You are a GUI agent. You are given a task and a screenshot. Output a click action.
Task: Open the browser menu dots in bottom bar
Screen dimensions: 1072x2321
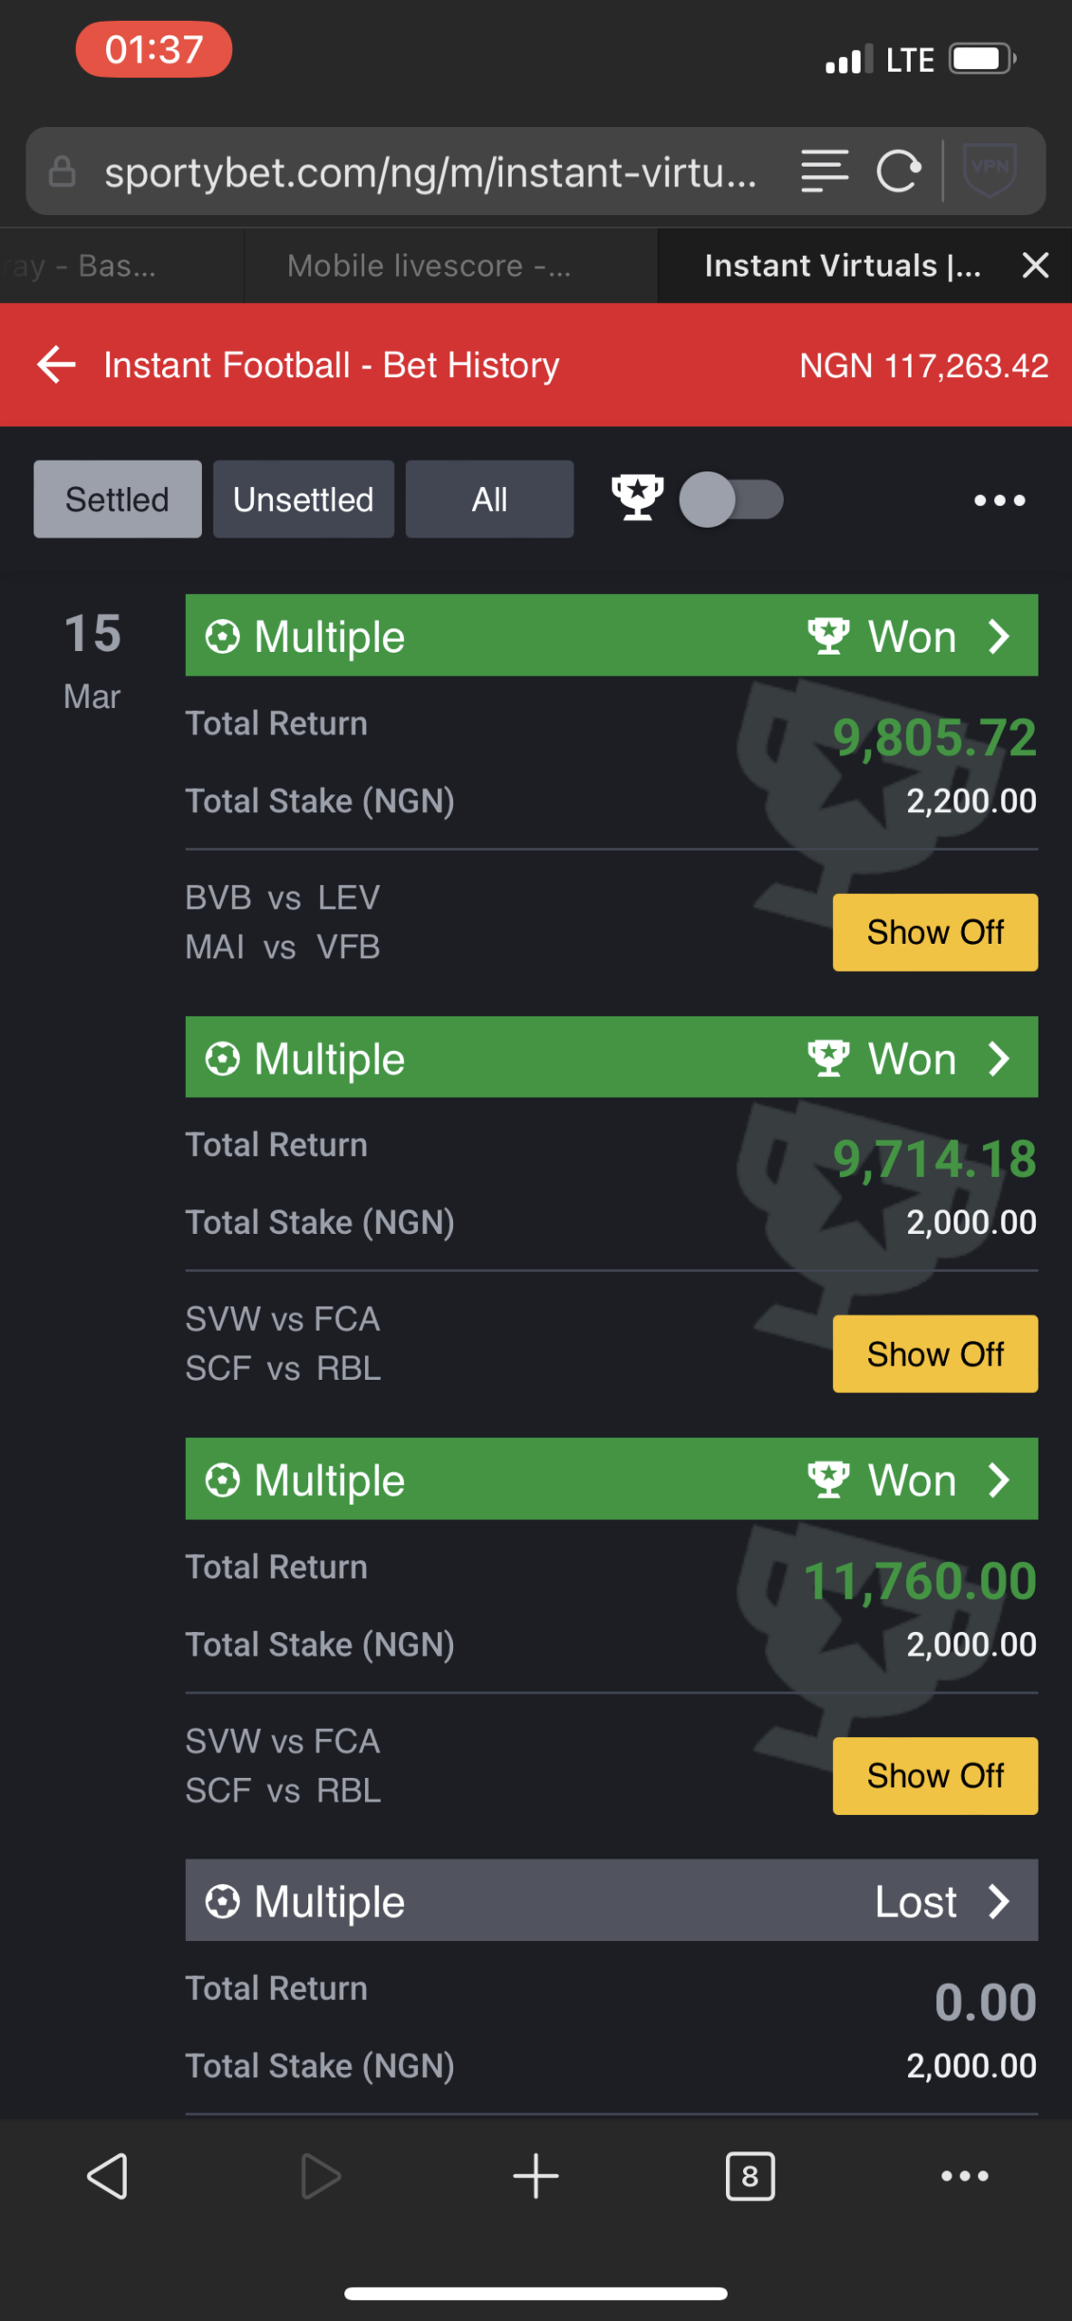(x=965, y=2175)
